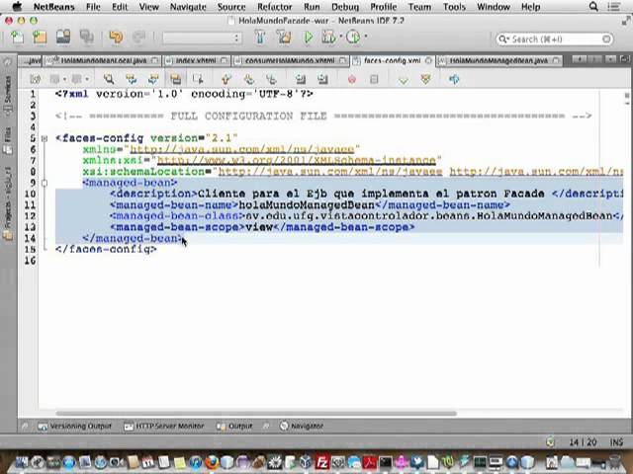Toggle Highlight Search in editor toolbar

(176, 79)
